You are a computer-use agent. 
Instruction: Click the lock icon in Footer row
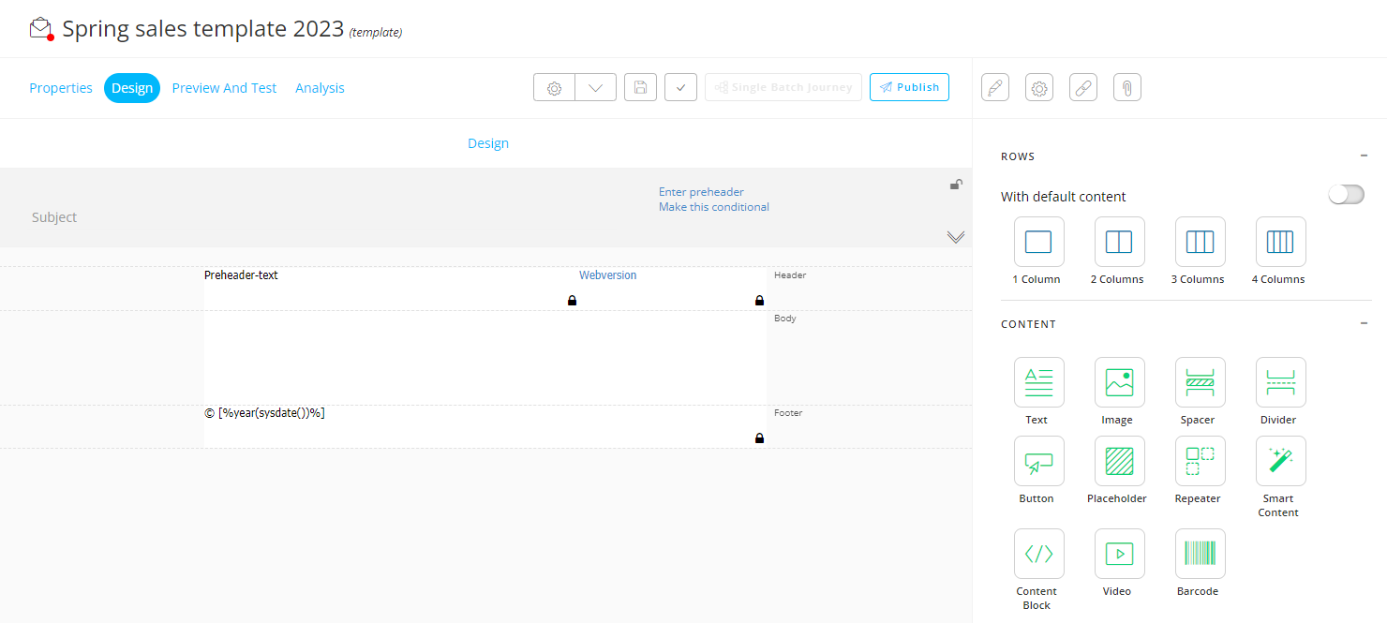759,438
